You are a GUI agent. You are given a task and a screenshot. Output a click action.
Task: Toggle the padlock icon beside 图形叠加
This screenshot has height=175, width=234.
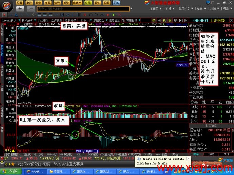pyautogui.click(x=123, y=20)
